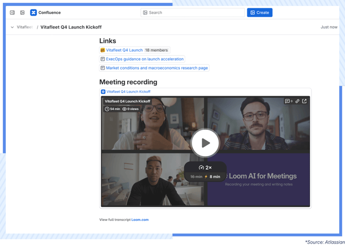
Task: Select the Vitafleet Q4 Launch Kickoff page title
Action: coord(71,27)
